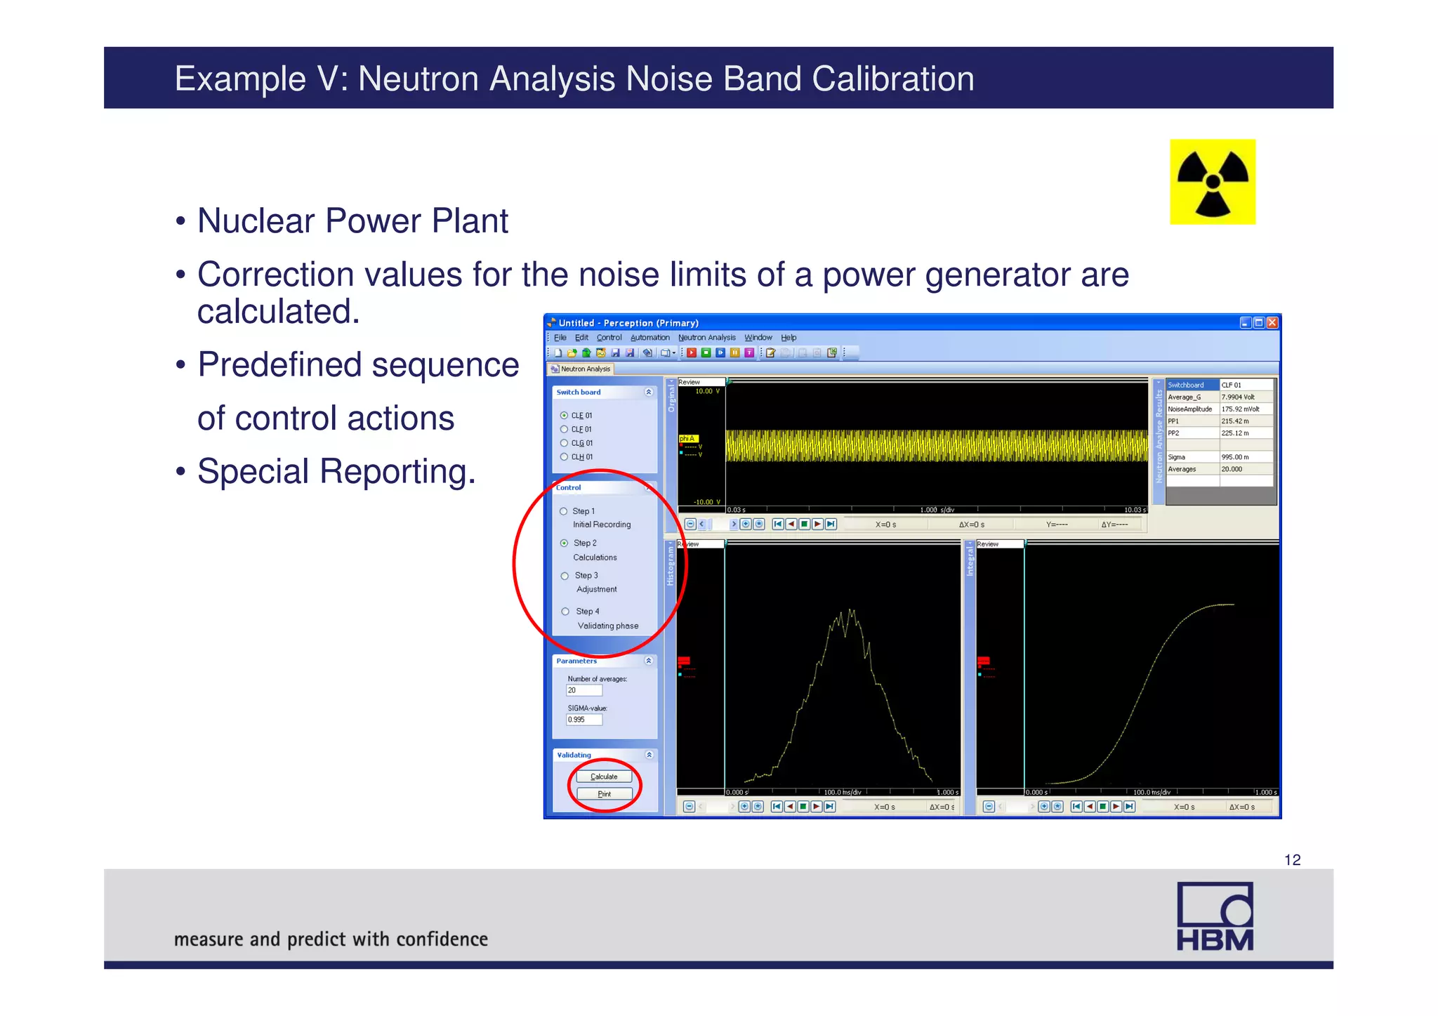Stop playback in the Integral display

point(1102,807)
